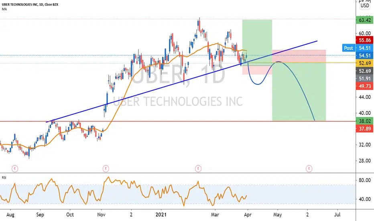Click the 'Aug' time axis label

pyautogui.click(x=10, y=215)
